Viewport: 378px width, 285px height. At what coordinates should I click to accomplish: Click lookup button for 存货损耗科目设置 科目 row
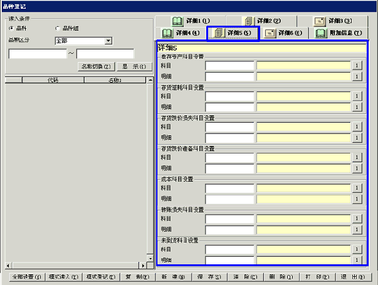357,96
